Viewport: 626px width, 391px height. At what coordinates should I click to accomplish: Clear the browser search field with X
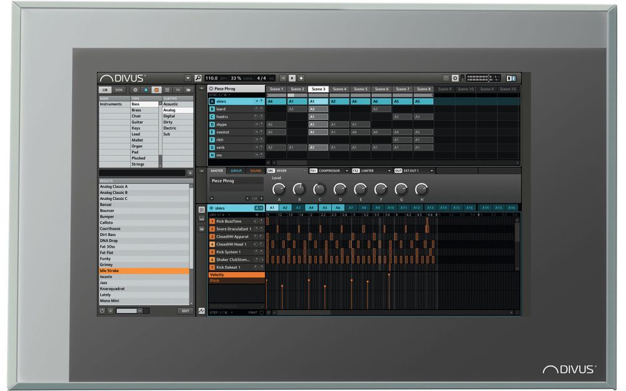pyautogui.click(x=190, y=173)
